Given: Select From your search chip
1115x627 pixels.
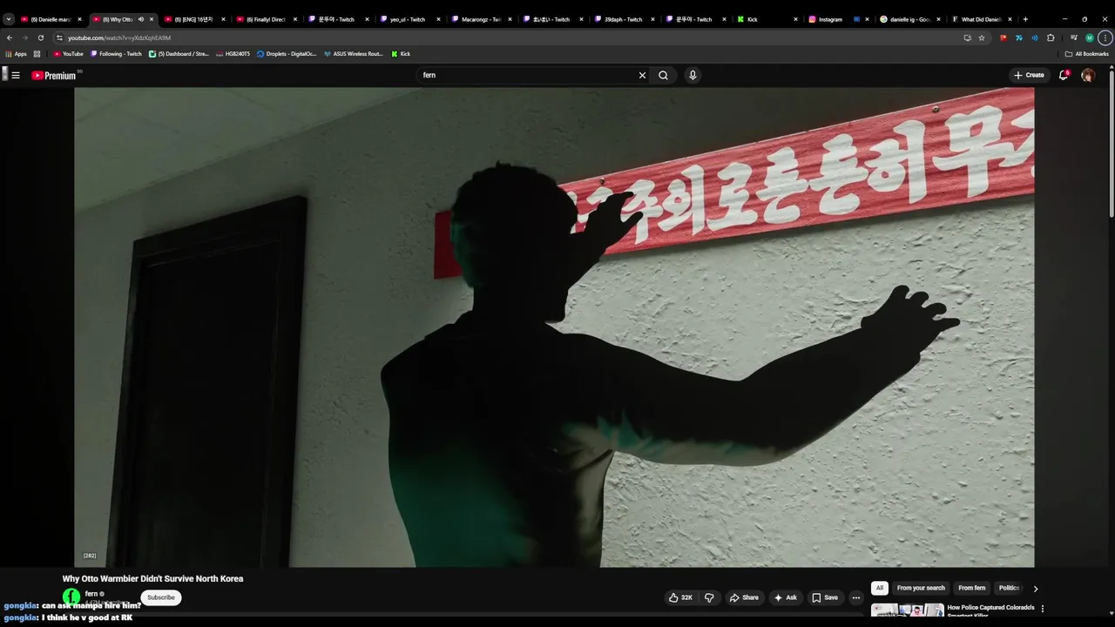Looking at the screenshot, I should [x=921, y=589].
